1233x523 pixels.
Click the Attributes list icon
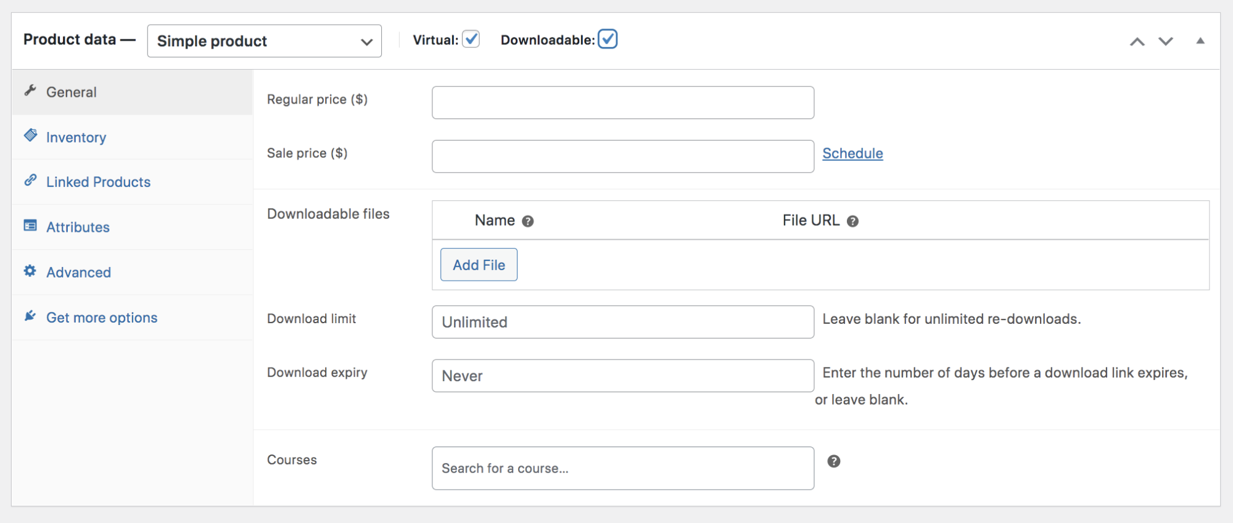pos(30,225)
